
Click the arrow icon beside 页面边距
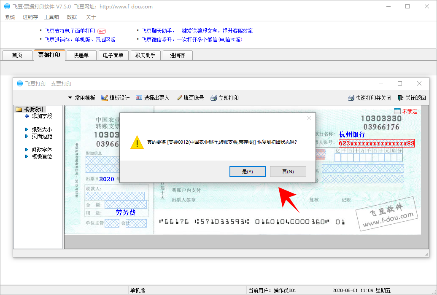27,136
